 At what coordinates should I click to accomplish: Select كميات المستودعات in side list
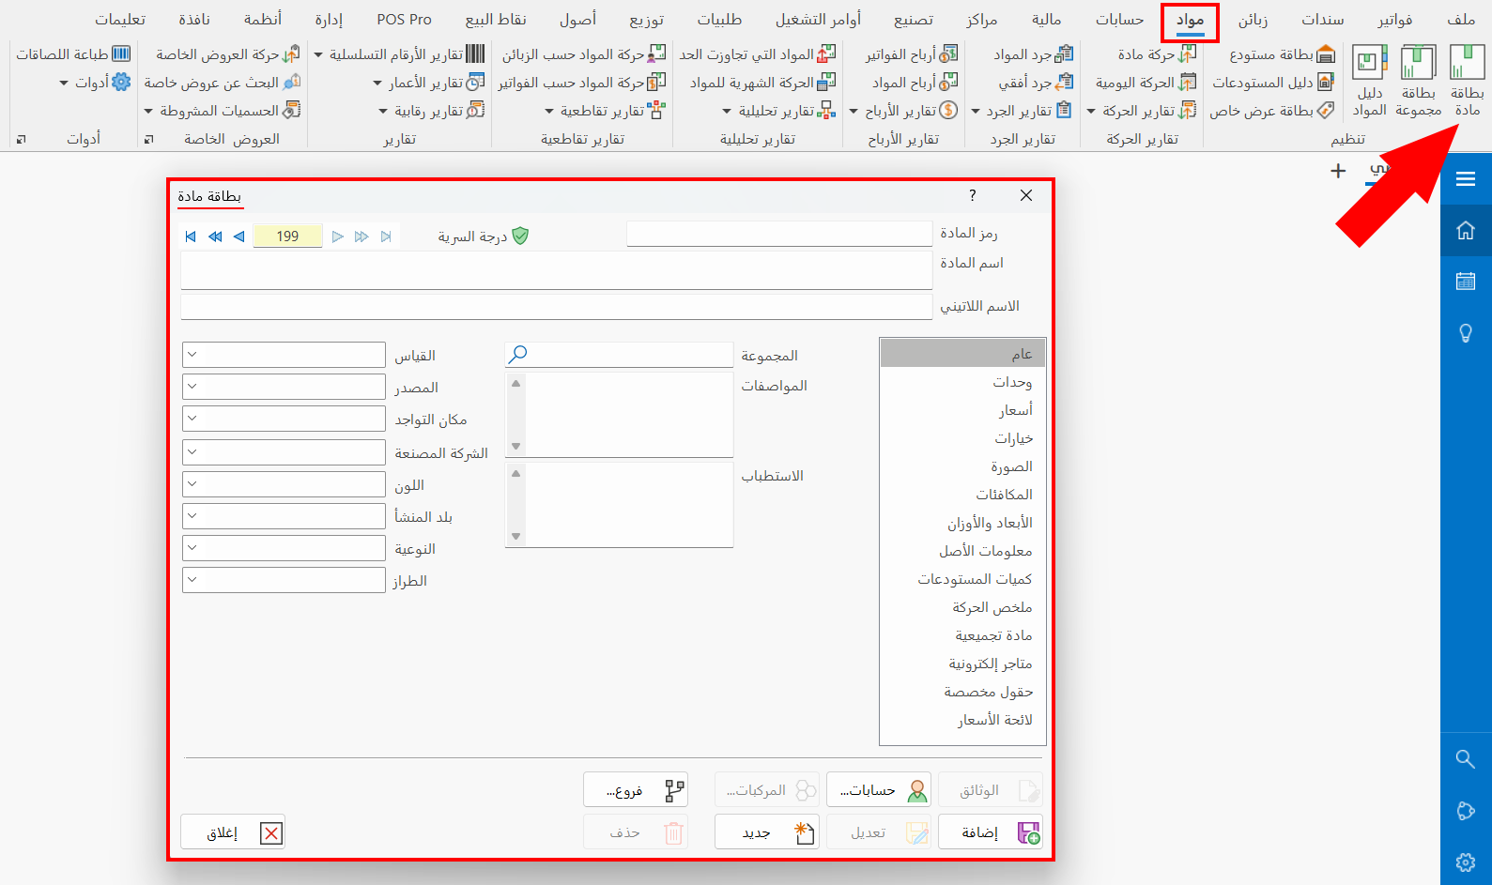[963, 579]
